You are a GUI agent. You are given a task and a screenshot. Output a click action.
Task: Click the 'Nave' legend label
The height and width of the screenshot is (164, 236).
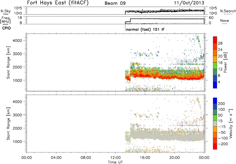pyautogui.click(x=224, y=20)
